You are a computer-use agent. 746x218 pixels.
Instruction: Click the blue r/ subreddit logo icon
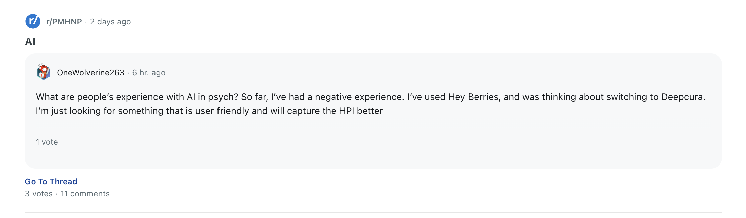coord(32,21)
